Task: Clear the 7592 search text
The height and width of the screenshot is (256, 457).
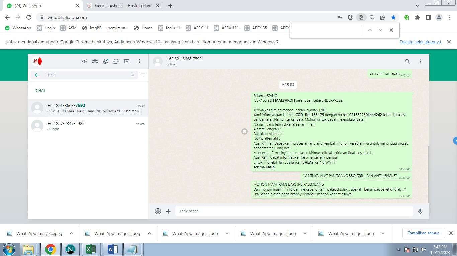Action: pos(133,75)
